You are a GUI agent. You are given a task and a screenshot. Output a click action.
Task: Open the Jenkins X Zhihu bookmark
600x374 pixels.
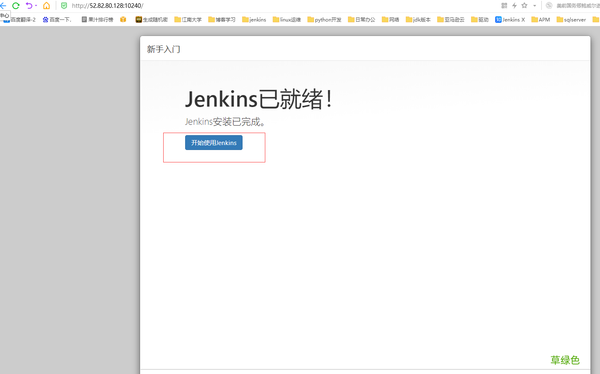510,19
